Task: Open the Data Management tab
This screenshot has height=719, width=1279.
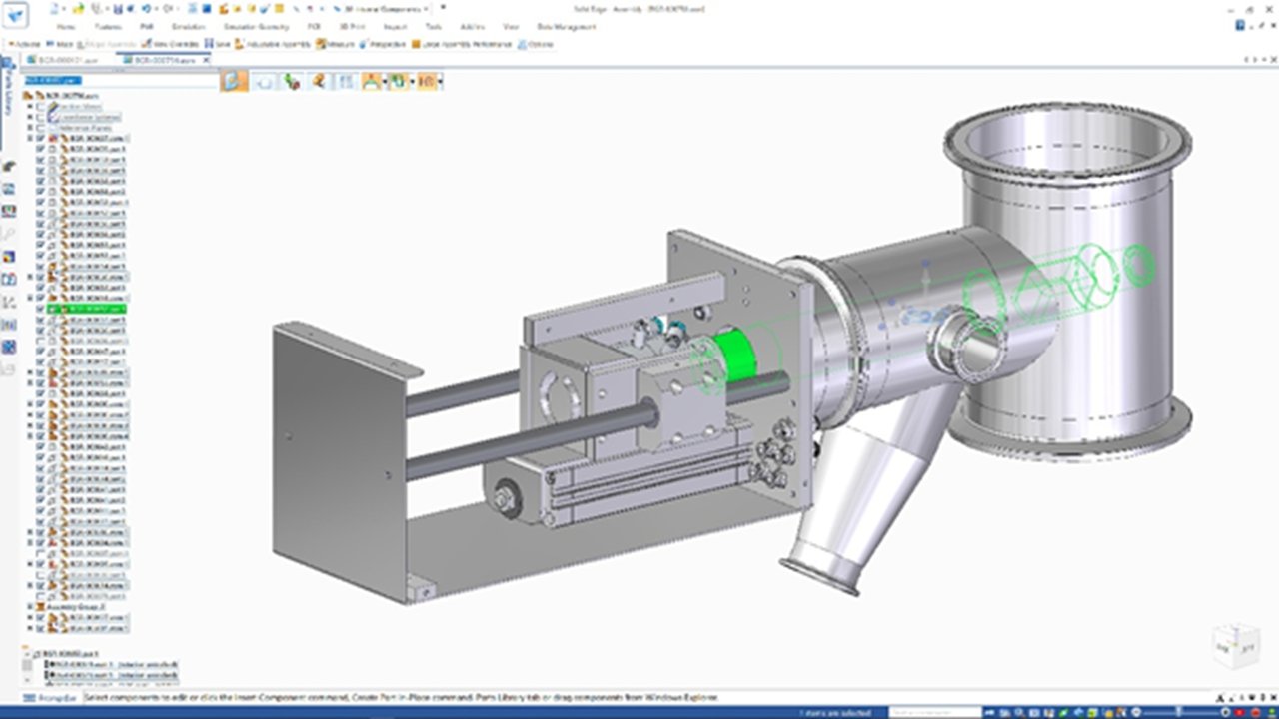Action: pyautogui.click(x=567, y=27)
